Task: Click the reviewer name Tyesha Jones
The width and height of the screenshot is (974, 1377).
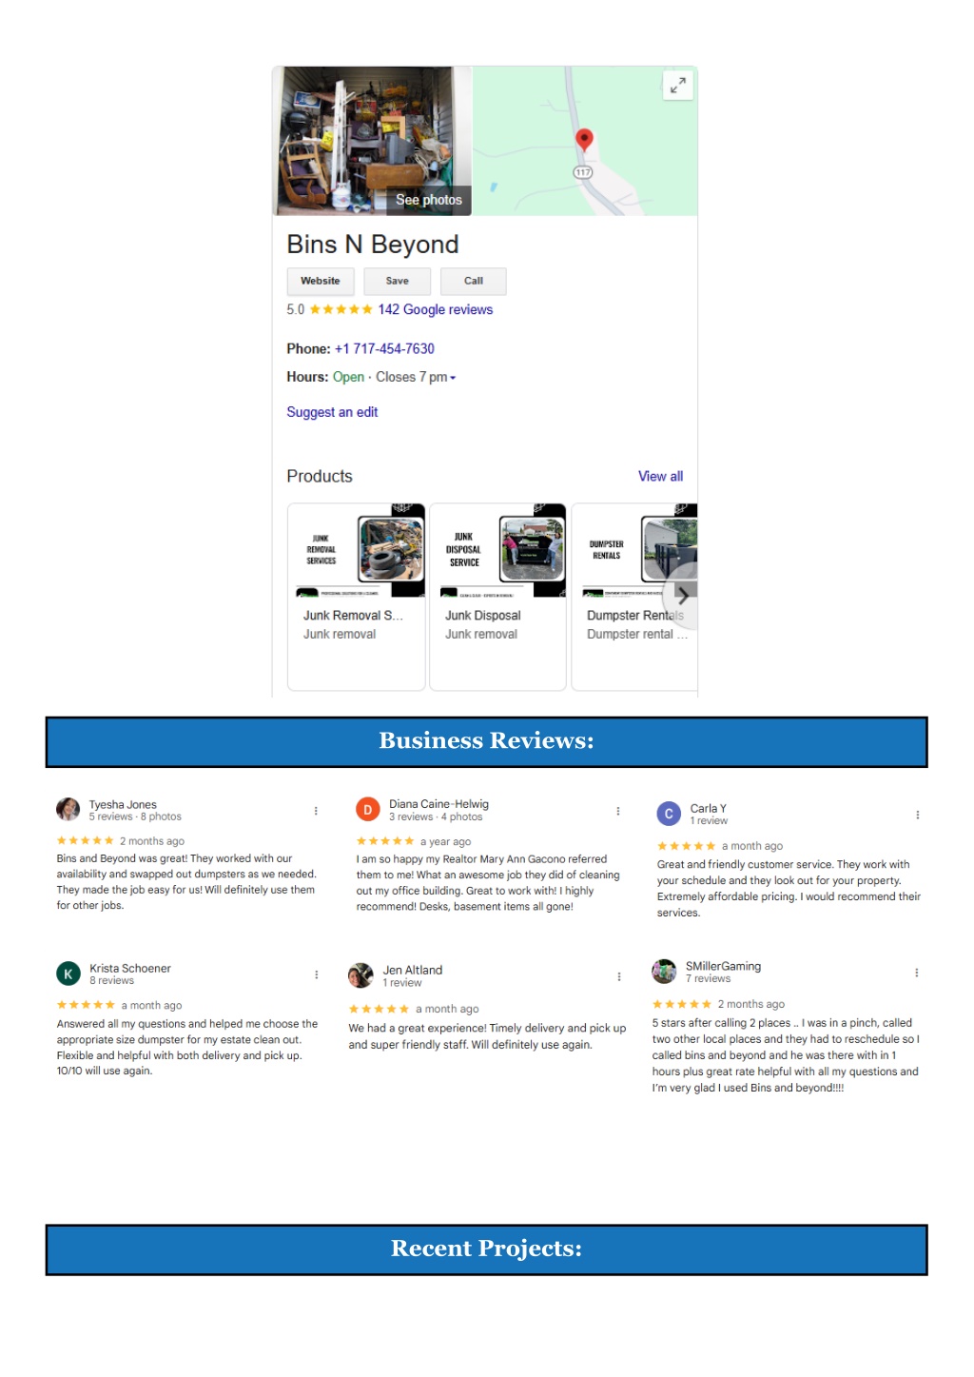Action: point(123,804)
